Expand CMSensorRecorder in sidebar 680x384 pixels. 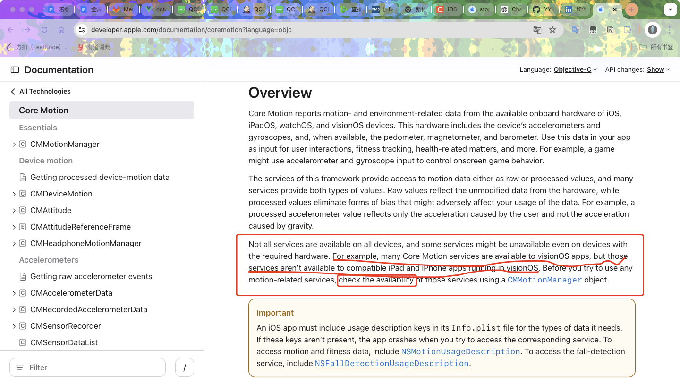[x=14, y=326]
